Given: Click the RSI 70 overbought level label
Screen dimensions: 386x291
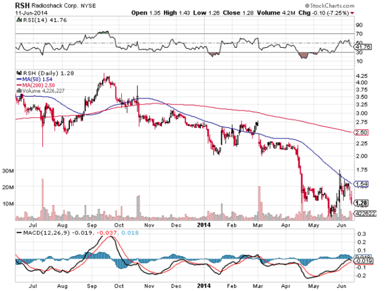Looking at the screenshot, I should click(359, 34).
